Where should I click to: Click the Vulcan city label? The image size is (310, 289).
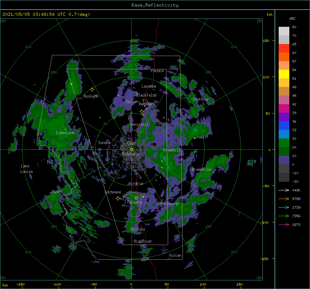(x=175, y=255)
